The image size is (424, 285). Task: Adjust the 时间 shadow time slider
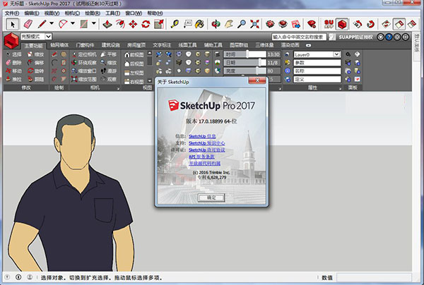[x=245, y=54]
